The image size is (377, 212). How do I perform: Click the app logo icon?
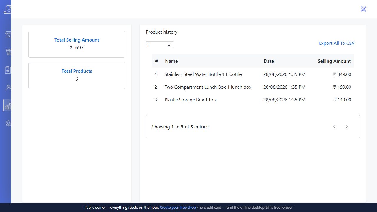(x=8, y=9)
